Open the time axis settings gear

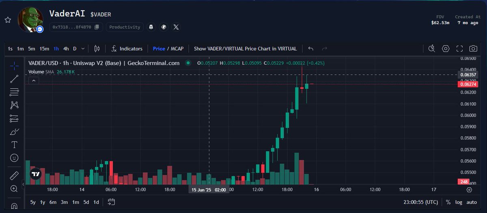pyautogui.click(x=470, y=189)
